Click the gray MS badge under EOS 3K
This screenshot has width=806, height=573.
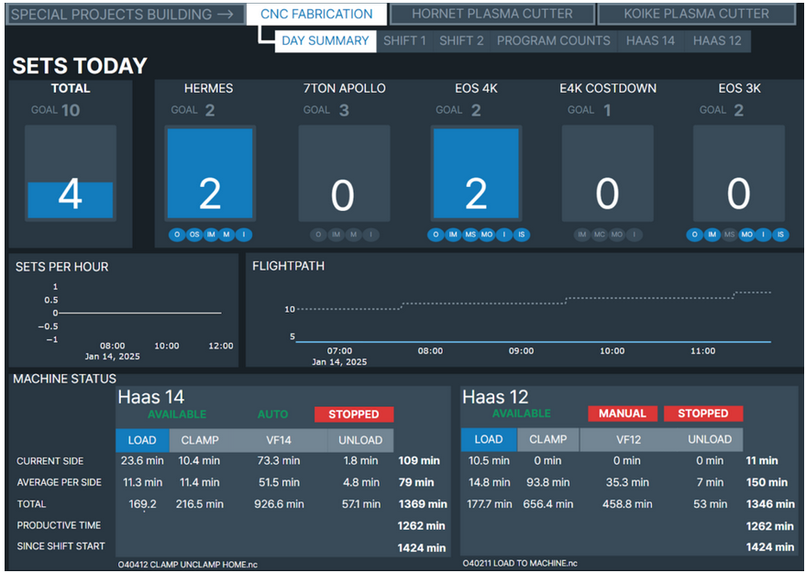click(729, 235)
